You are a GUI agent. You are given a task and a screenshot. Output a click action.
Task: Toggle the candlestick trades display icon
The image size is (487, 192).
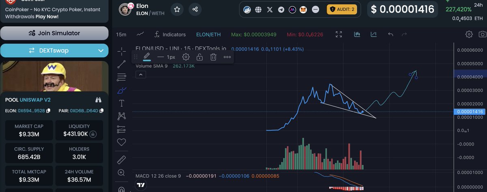(357, 35)
